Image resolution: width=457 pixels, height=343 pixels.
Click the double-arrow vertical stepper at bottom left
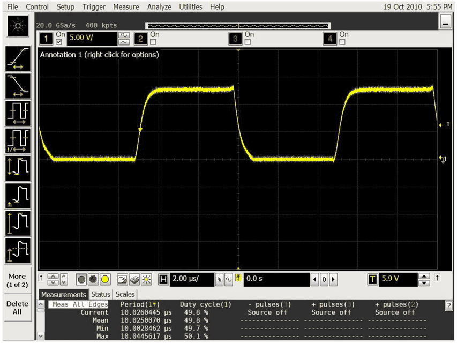click(53, 279)
